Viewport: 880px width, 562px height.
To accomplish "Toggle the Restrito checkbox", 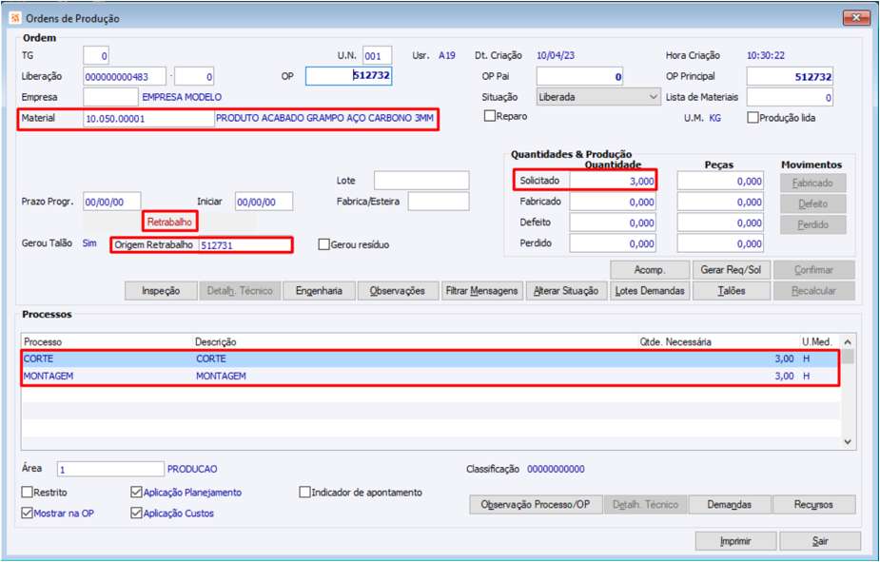I will tap(27, 492).
